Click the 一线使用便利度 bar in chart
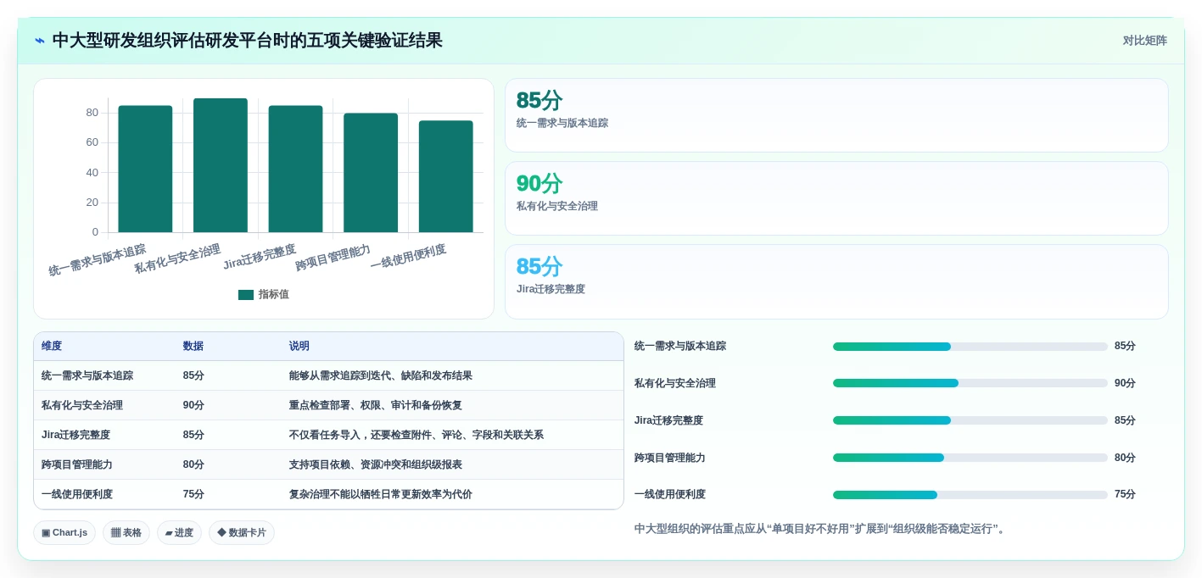Screen dimensions: 1202x578 tap(445, 176)
